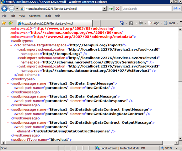Collapse the wsdl:types XML node
The width and height of the screenshot is (182, 151).
[x=8, y=41]
